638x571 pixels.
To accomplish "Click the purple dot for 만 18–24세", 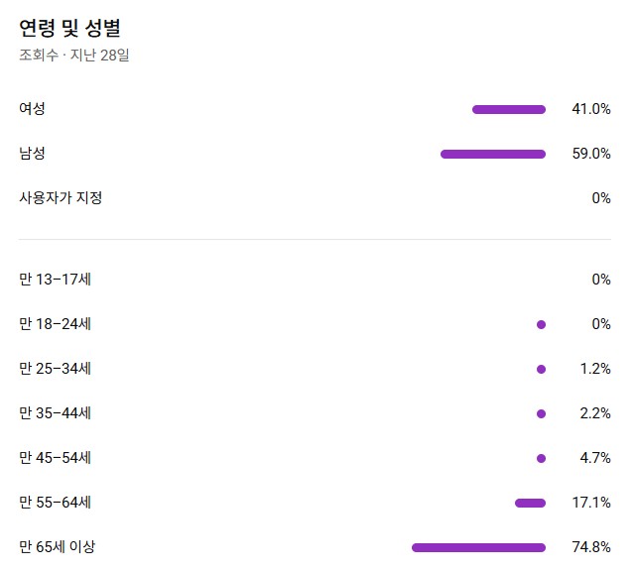I will point(541,324).
